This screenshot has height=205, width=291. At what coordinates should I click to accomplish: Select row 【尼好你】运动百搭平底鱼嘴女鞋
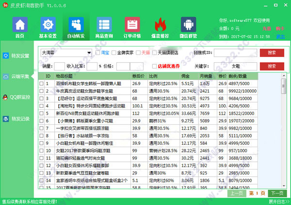tap(148, 99)
